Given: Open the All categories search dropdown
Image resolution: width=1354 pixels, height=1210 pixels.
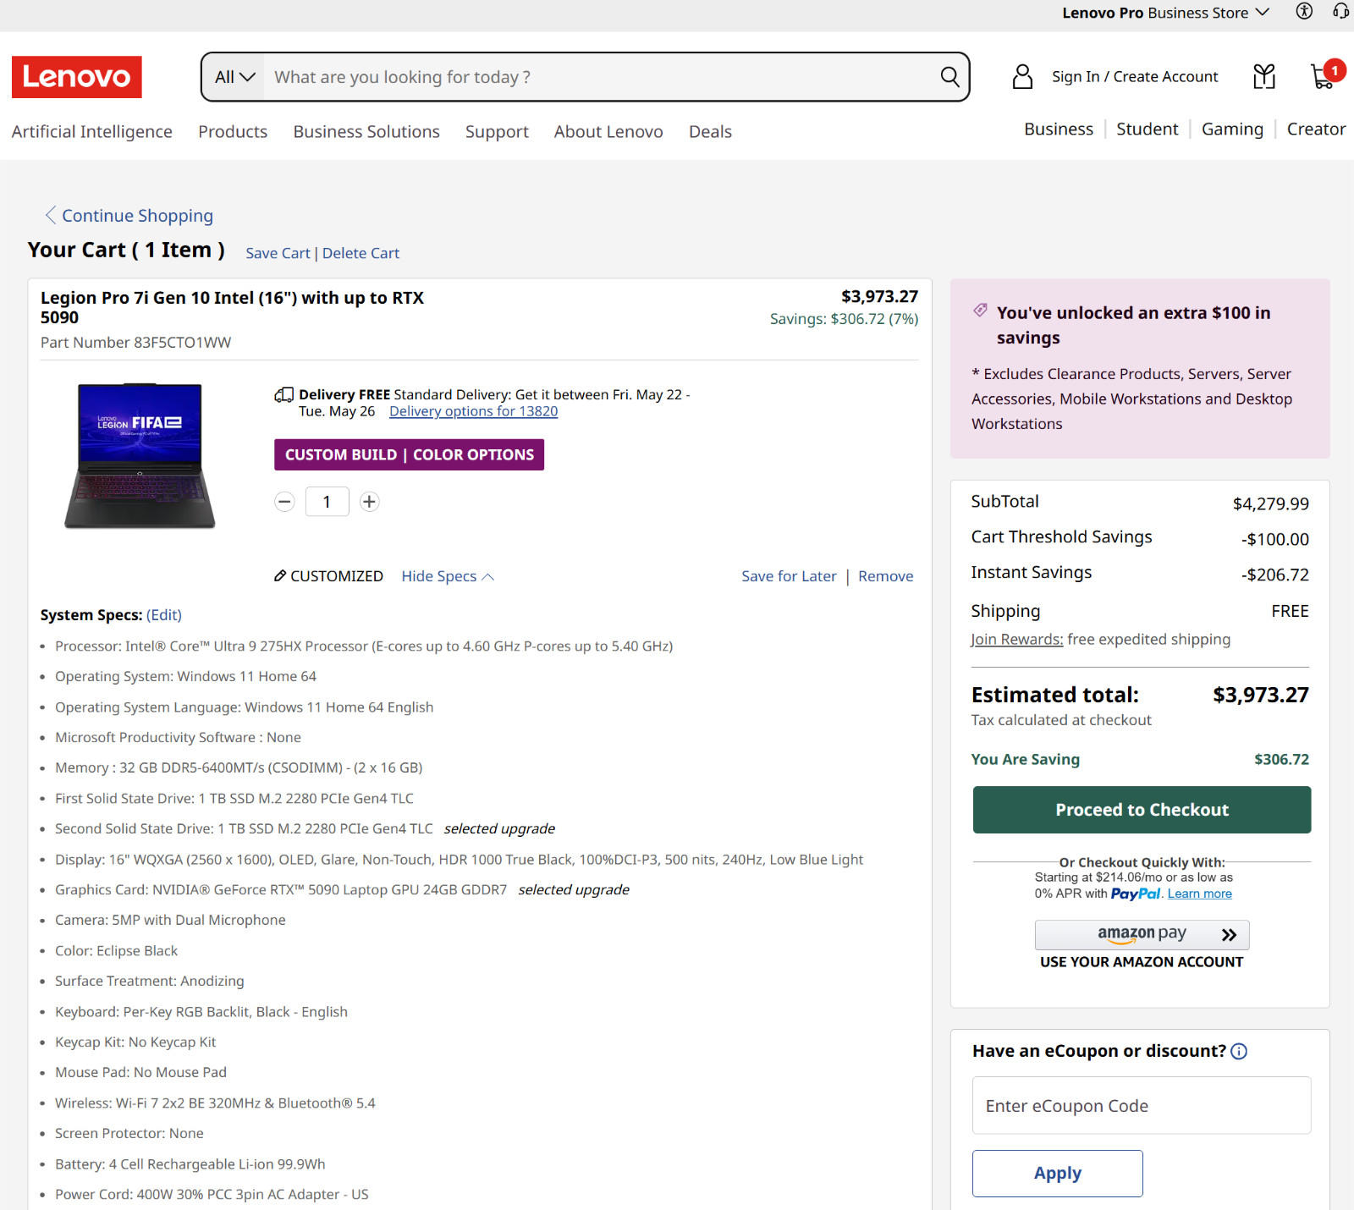Looking at the screenshot, I should pyautogui.click(x=234, y=77).
